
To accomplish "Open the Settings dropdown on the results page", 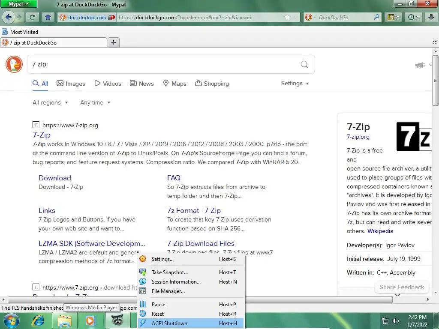I will [x=295, y=84].
